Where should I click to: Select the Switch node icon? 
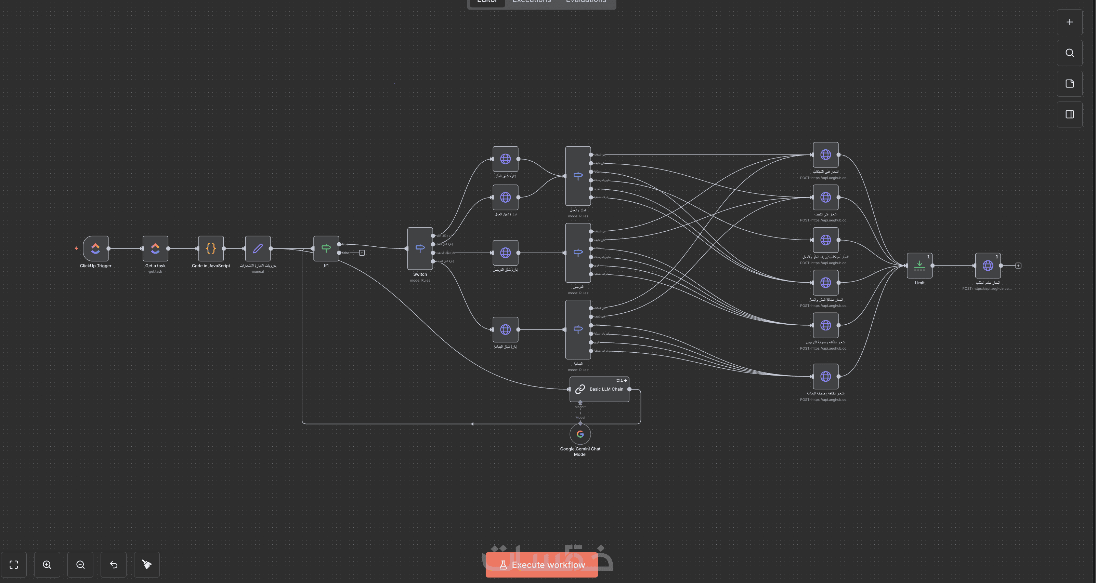[420, 248]
